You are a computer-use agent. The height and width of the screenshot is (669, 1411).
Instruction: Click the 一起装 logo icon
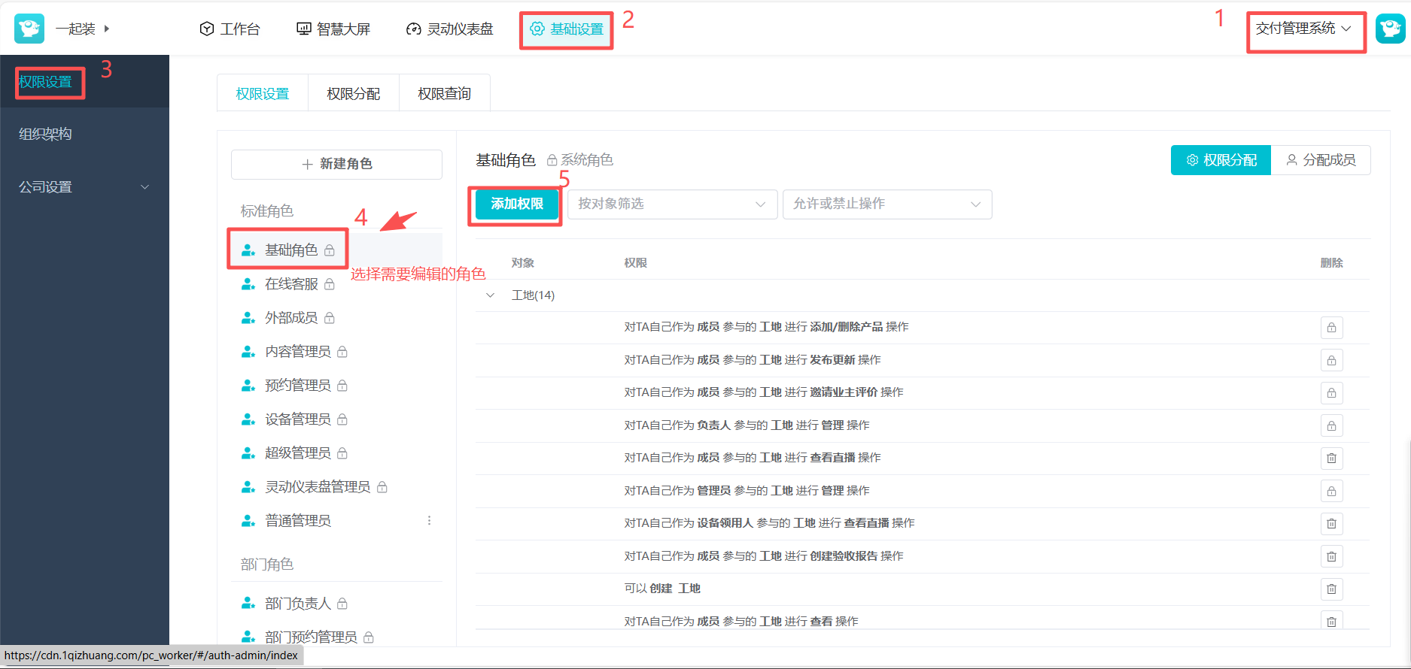(x=29, y=29)
